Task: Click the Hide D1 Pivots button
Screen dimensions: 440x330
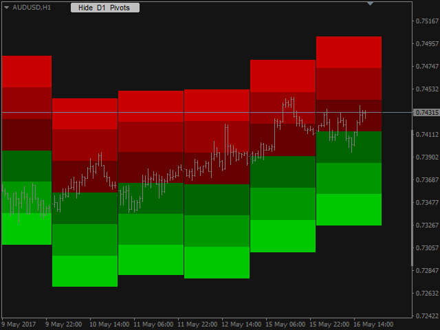Action: [x=105, y=8]
